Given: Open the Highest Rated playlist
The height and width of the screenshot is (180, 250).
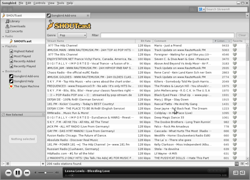Looking at the screenshot, I should [x=21, y=51].
